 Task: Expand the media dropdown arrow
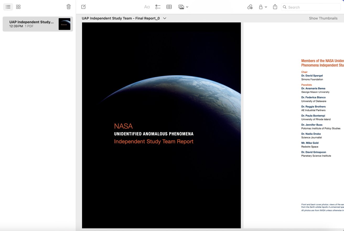point(187,7)
